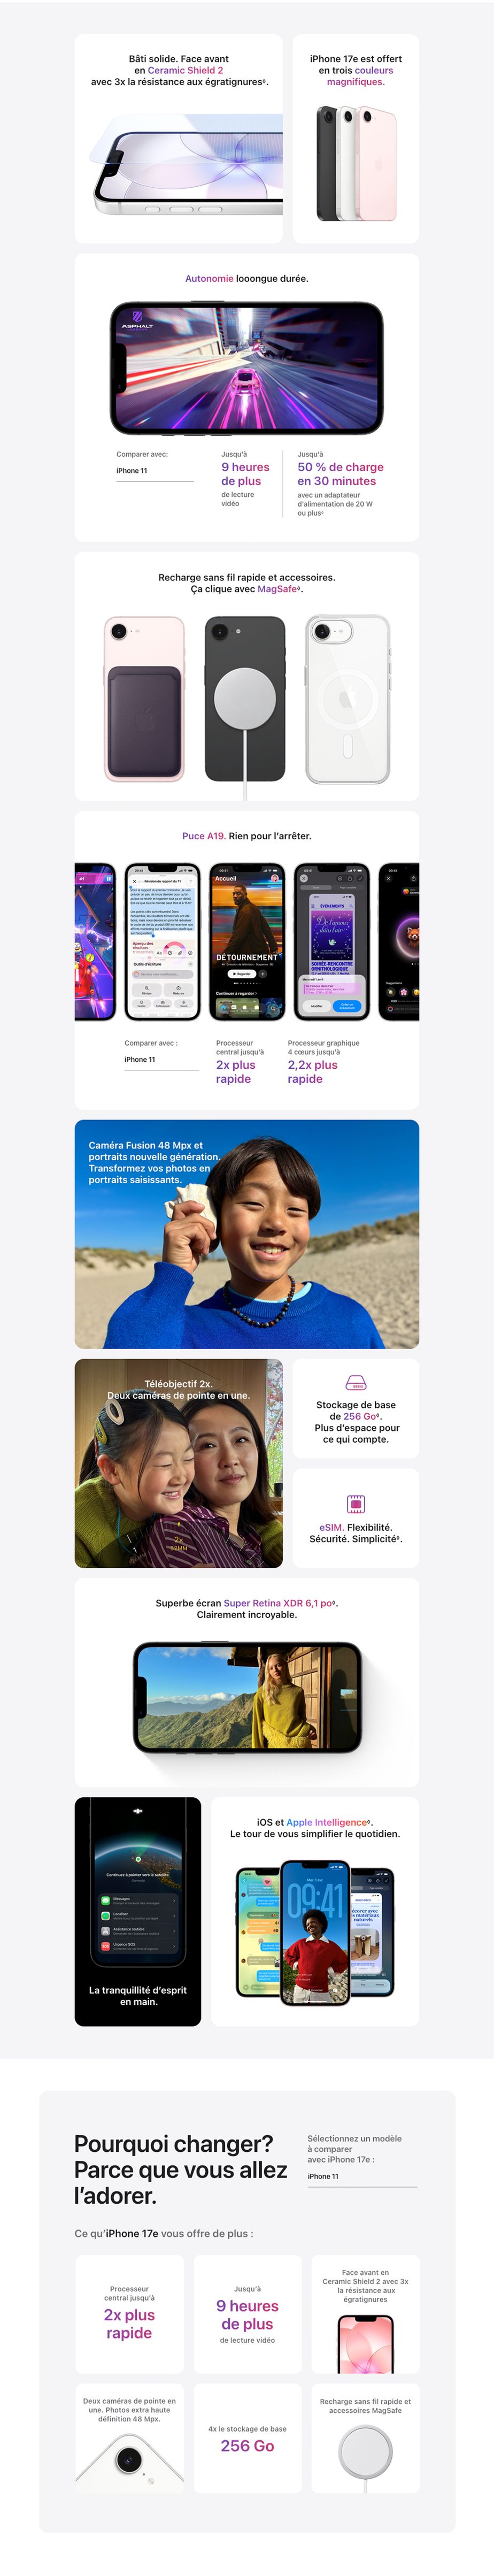This screenshot has height=2576, width=494.
Task: Click the Super Retina XDR display card
Action: click(x=247, y=1682)
